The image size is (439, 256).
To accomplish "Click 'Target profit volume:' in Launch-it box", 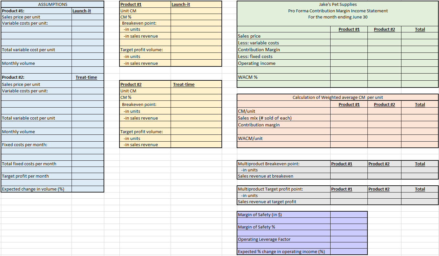I will pyautogui.click(x=141, y=50).
